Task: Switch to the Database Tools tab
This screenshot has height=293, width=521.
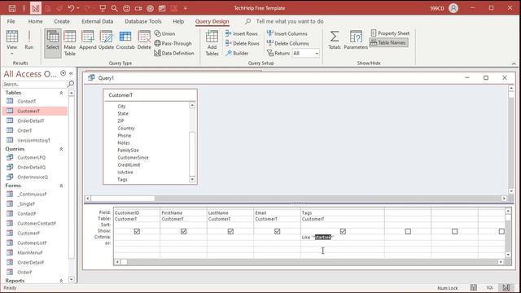Action: coord(143,21)
